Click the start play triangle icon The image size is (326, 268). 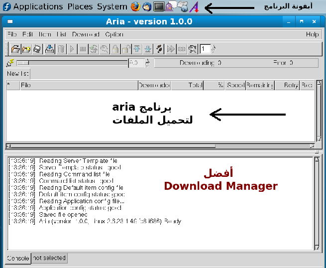tap(72, 49)
